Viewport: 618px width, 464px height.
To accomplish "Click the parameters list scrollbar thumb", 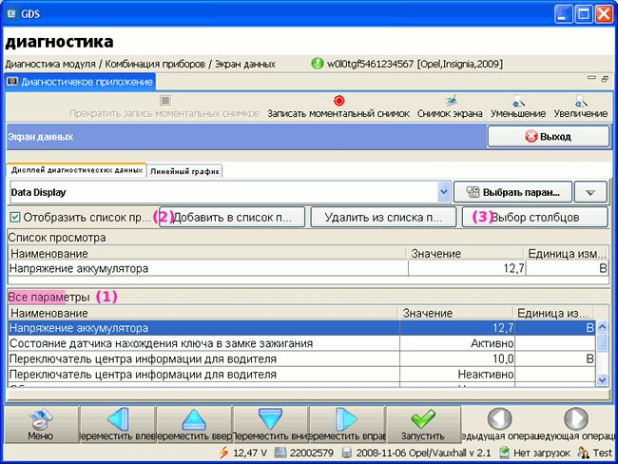I will pos(602,342).
